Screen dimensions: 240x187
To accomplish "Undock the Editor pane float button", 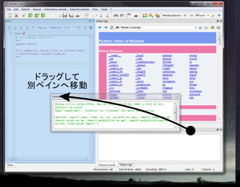I will click(90, 21).
